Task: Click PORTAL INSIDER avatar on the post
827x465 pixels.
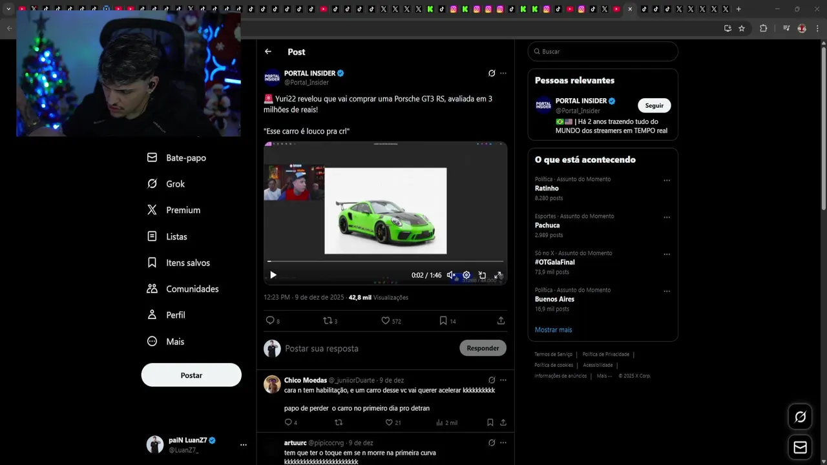Action: [x=272, y=77]
